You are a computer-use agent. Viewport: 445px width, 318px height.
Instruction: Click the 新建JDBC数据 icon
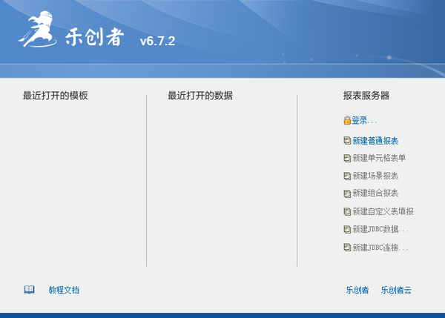347,229
